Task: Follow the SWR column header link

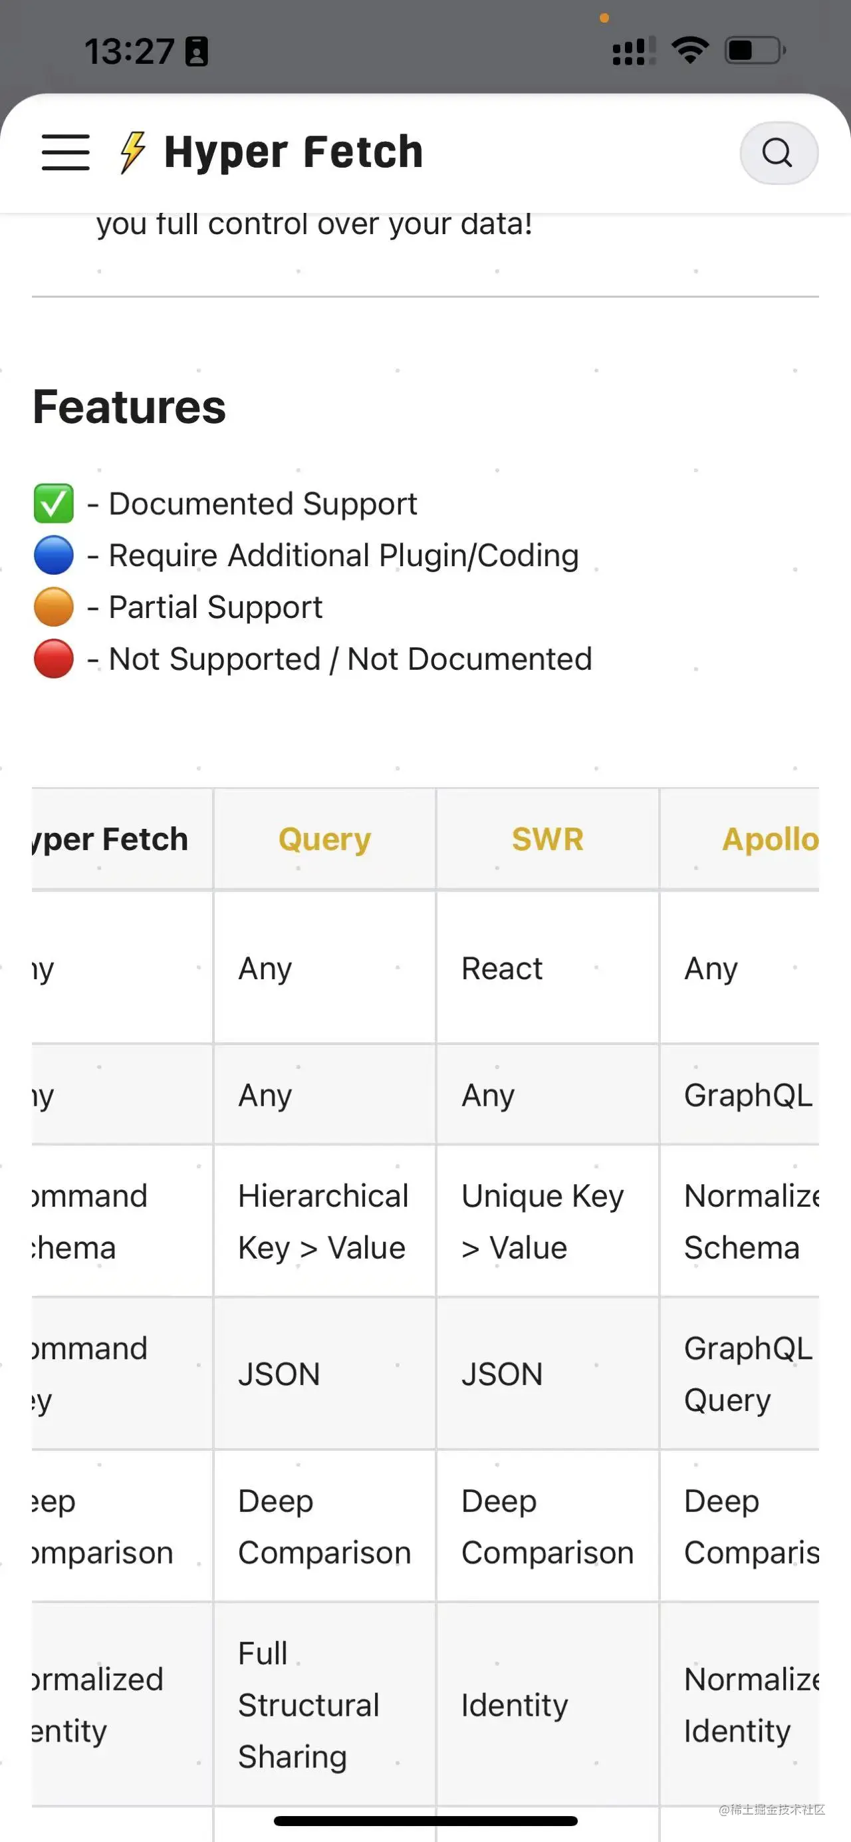Action: (x=547, y=839)
